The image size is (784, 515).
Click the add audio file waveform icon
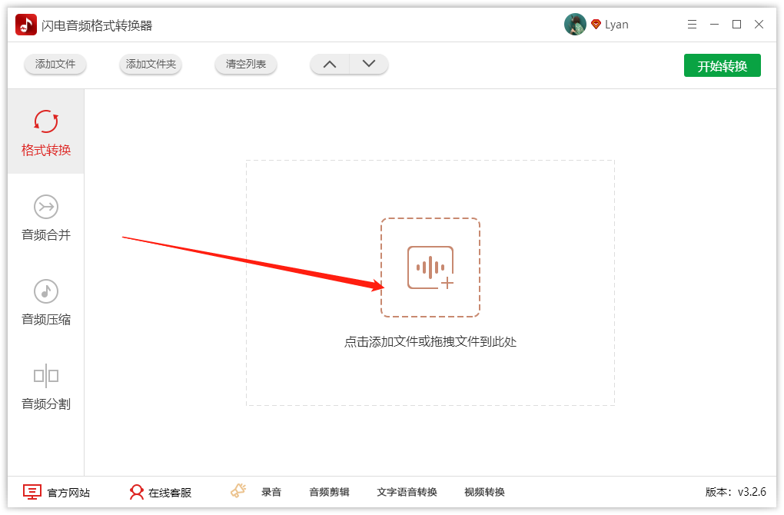(430, 267)
